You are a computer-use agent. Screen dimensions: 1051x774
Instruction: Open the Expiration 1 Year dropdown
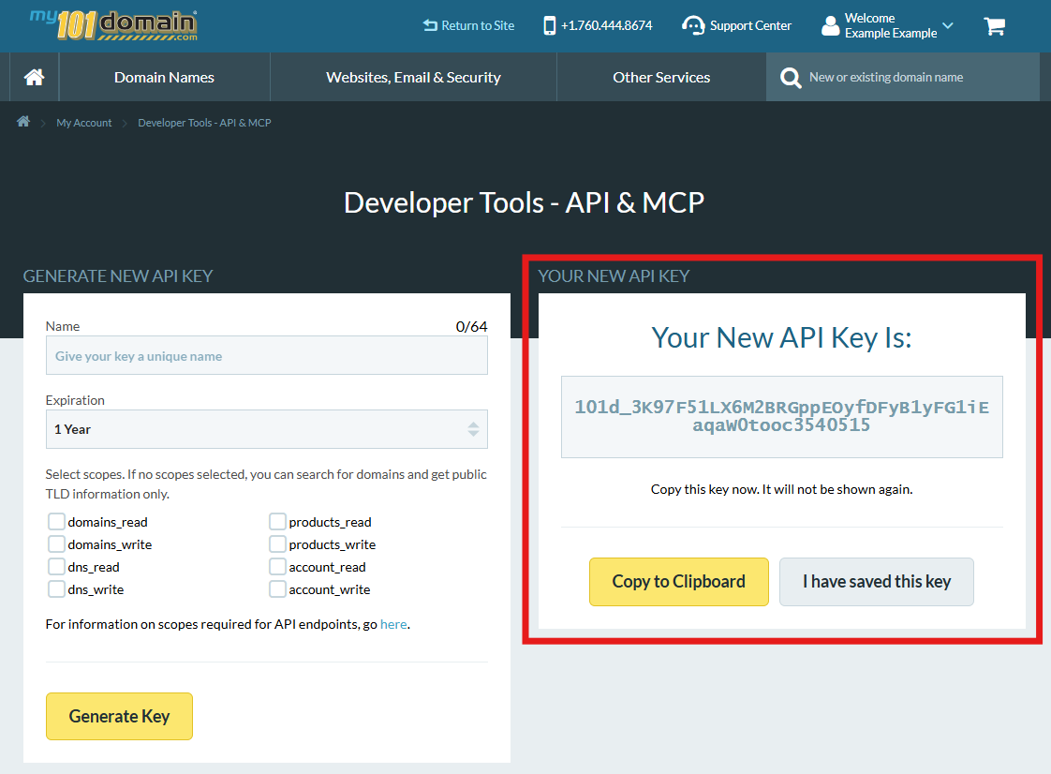266,429
